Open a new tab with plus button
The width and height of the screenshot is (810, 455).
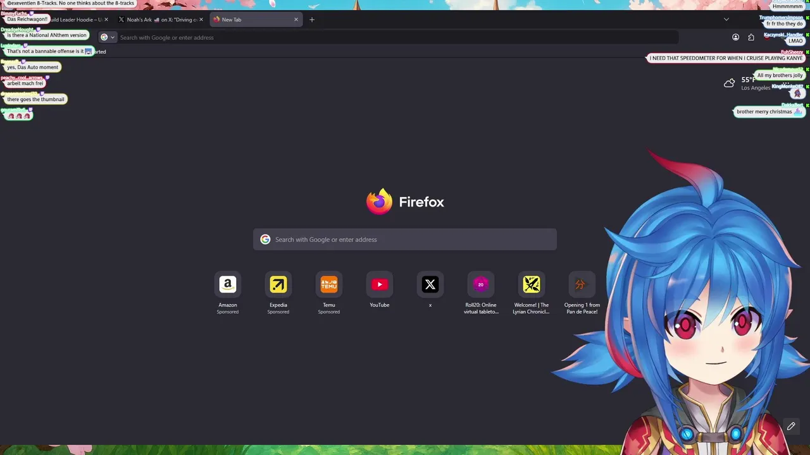[x=312, y=20]
